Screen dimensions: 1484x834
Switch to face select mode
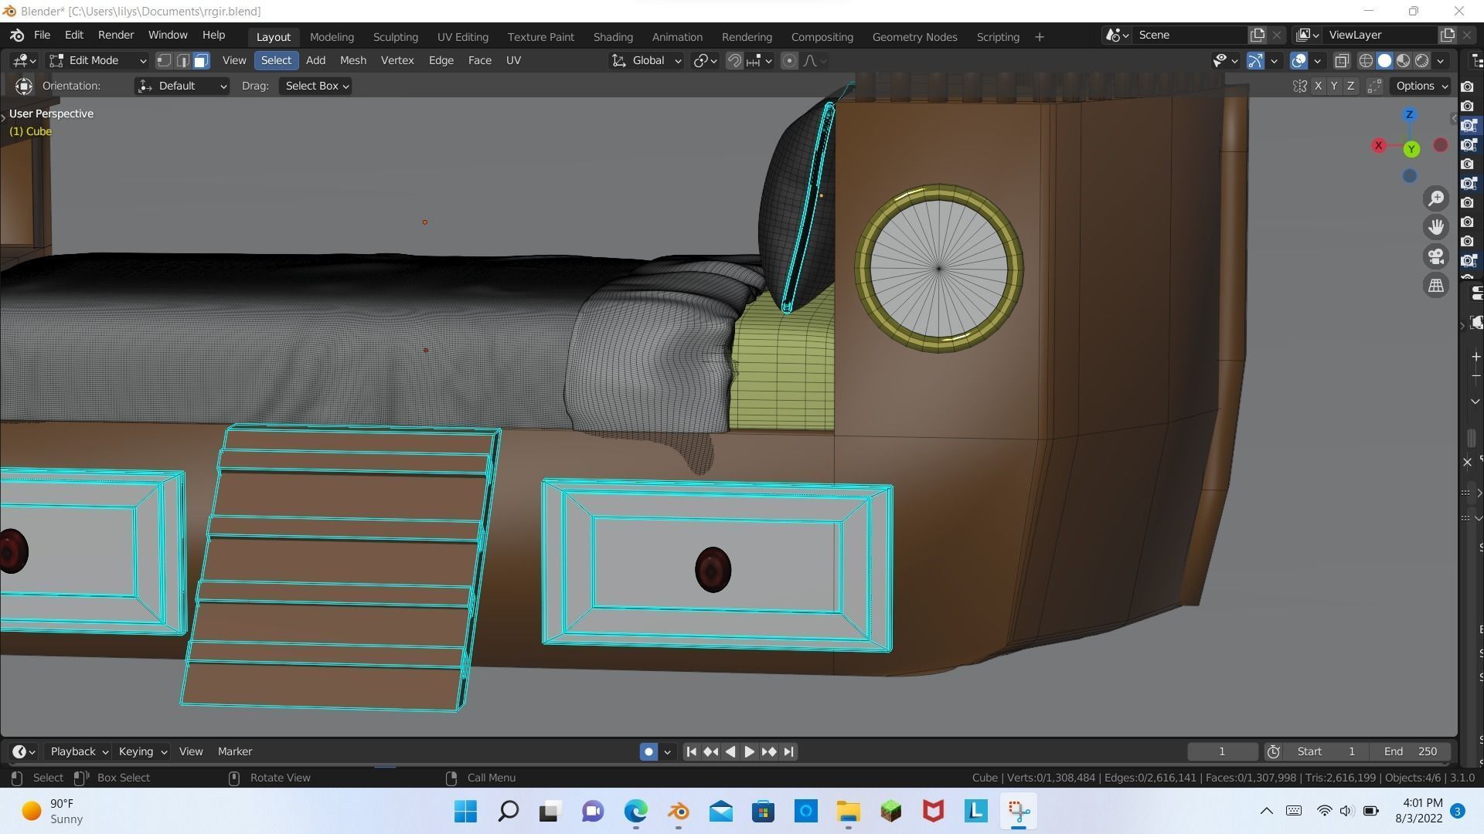coord(201,60)
